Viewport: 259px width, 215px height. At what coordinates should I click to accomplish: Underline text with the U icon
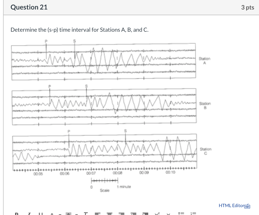41,214
